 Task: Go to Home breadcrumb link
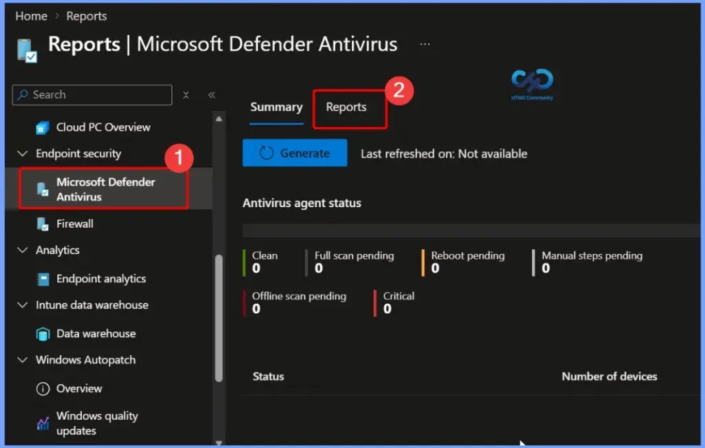click(31, 17)
